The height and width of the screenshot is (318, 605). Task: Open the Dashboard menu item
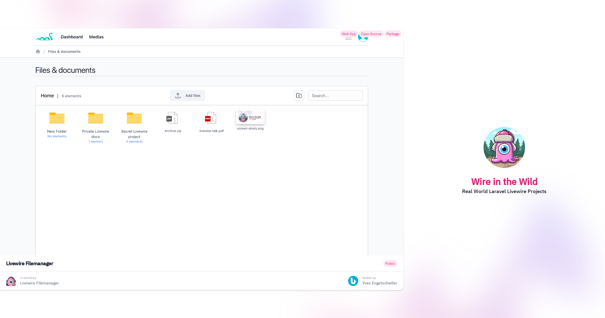tap(72, 37)
